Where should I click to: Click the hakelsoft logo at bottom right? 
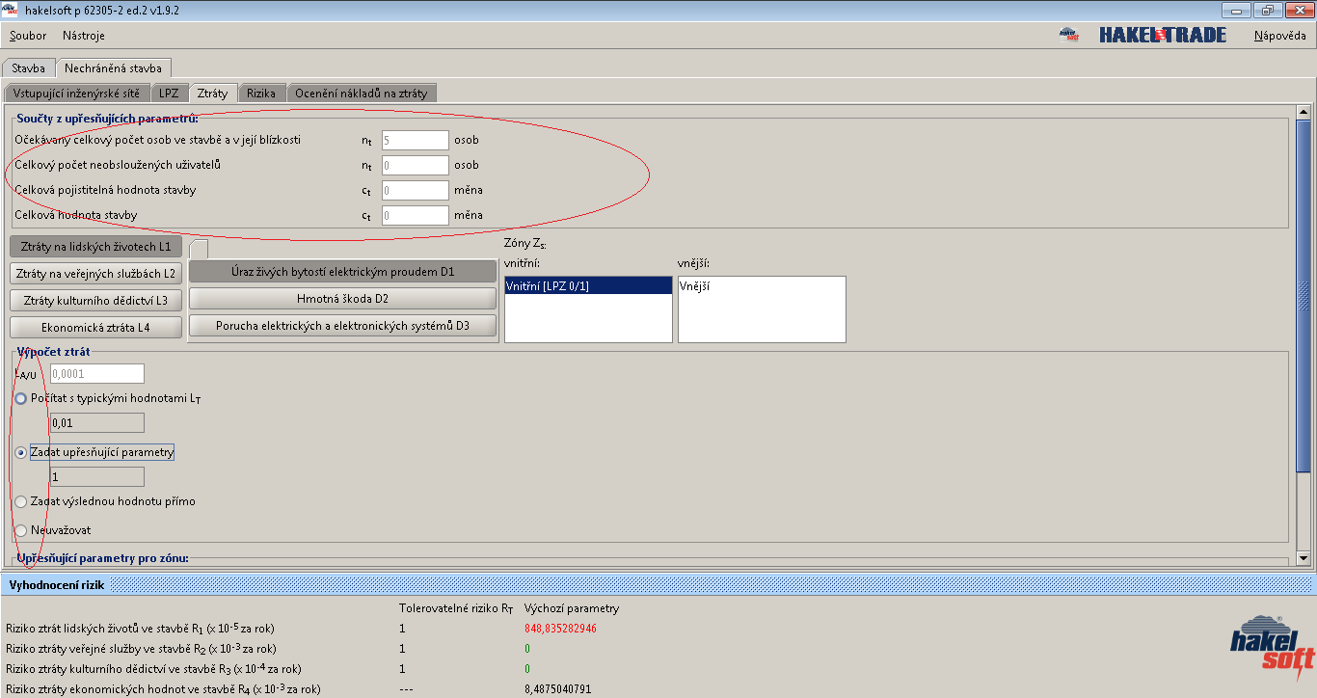(x=1272, y=646)
